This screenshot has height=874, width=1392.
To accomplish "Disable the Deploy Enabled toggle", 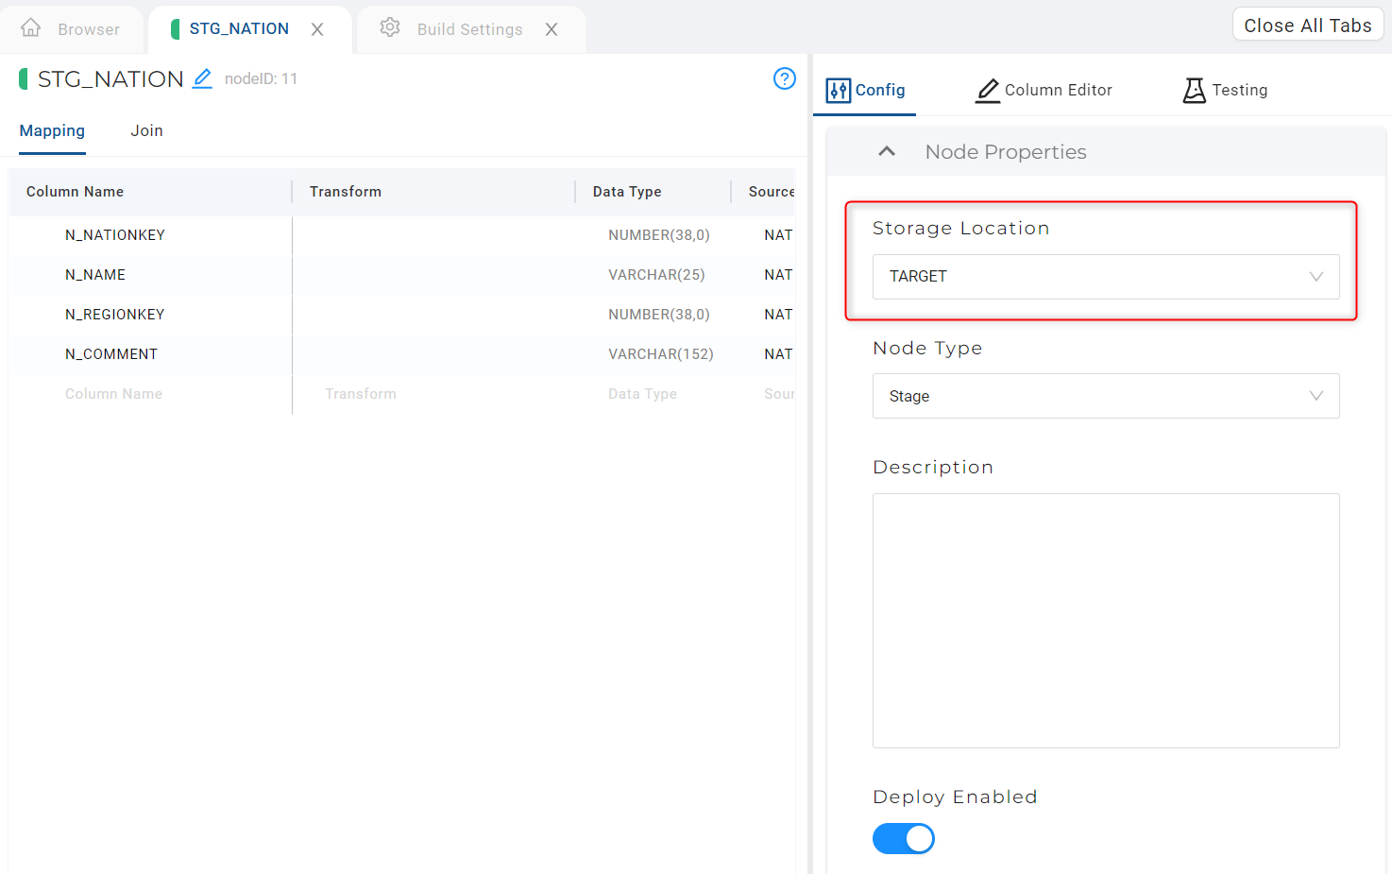I will coord(904,838).
